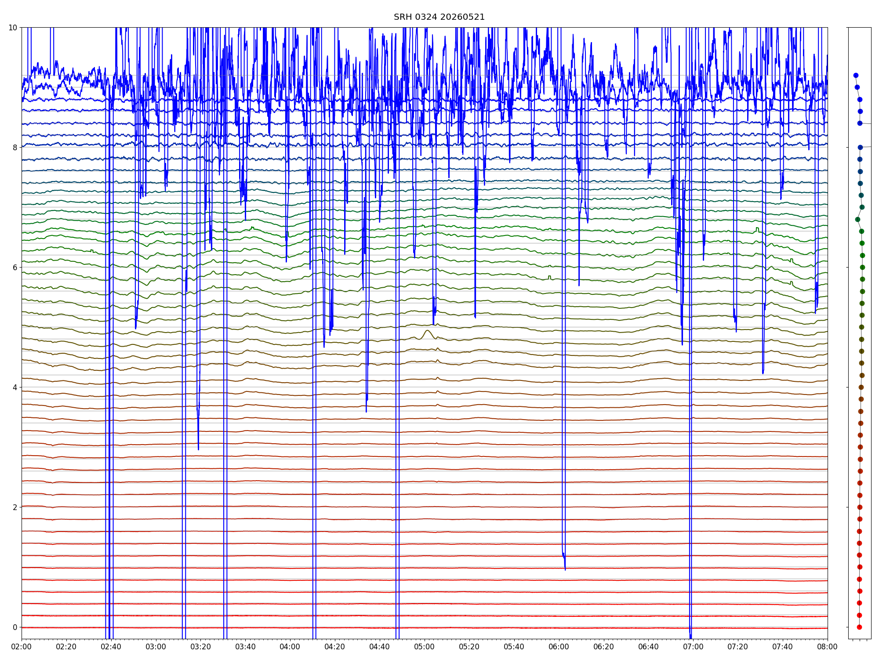Select the y-axis tick label '0'
879x659 pixels.
pos(15,627)
